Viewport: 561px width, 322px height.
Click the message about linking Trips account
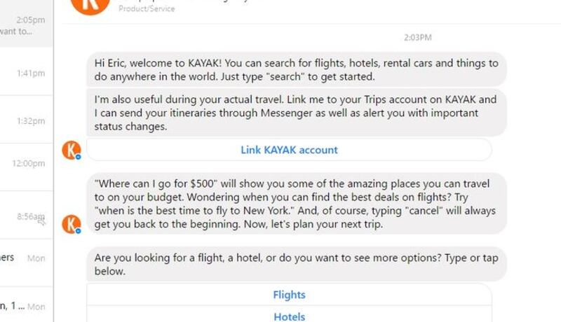[x=296, y=113]
